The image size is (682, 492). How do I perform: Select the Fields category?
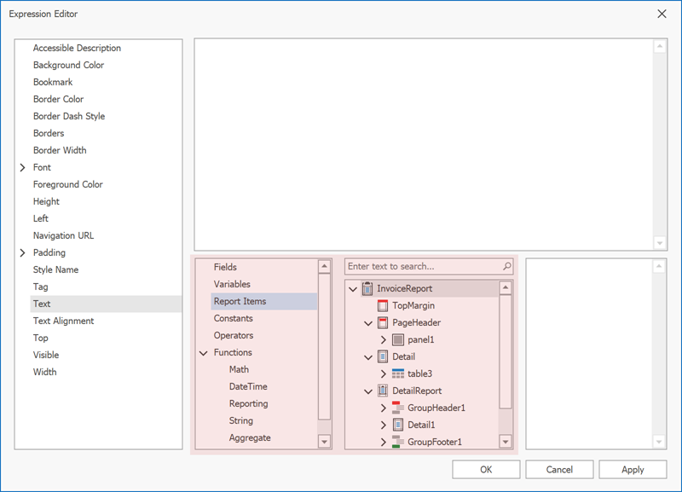[x=225, y=267]
